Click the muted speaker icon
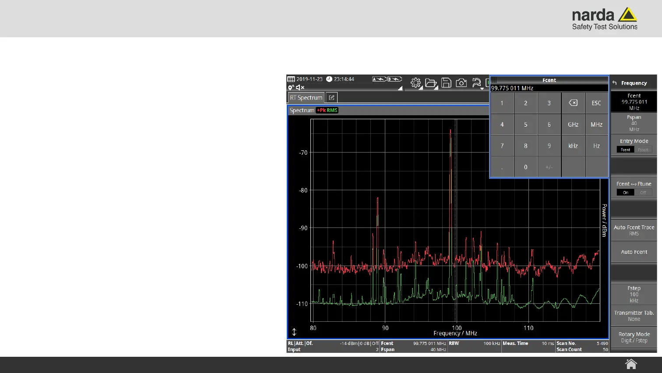662x373 pixels. [x=300, y=88]
